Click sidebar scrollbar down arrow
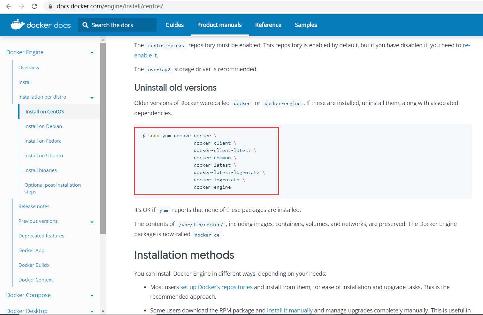 (103, 311)
